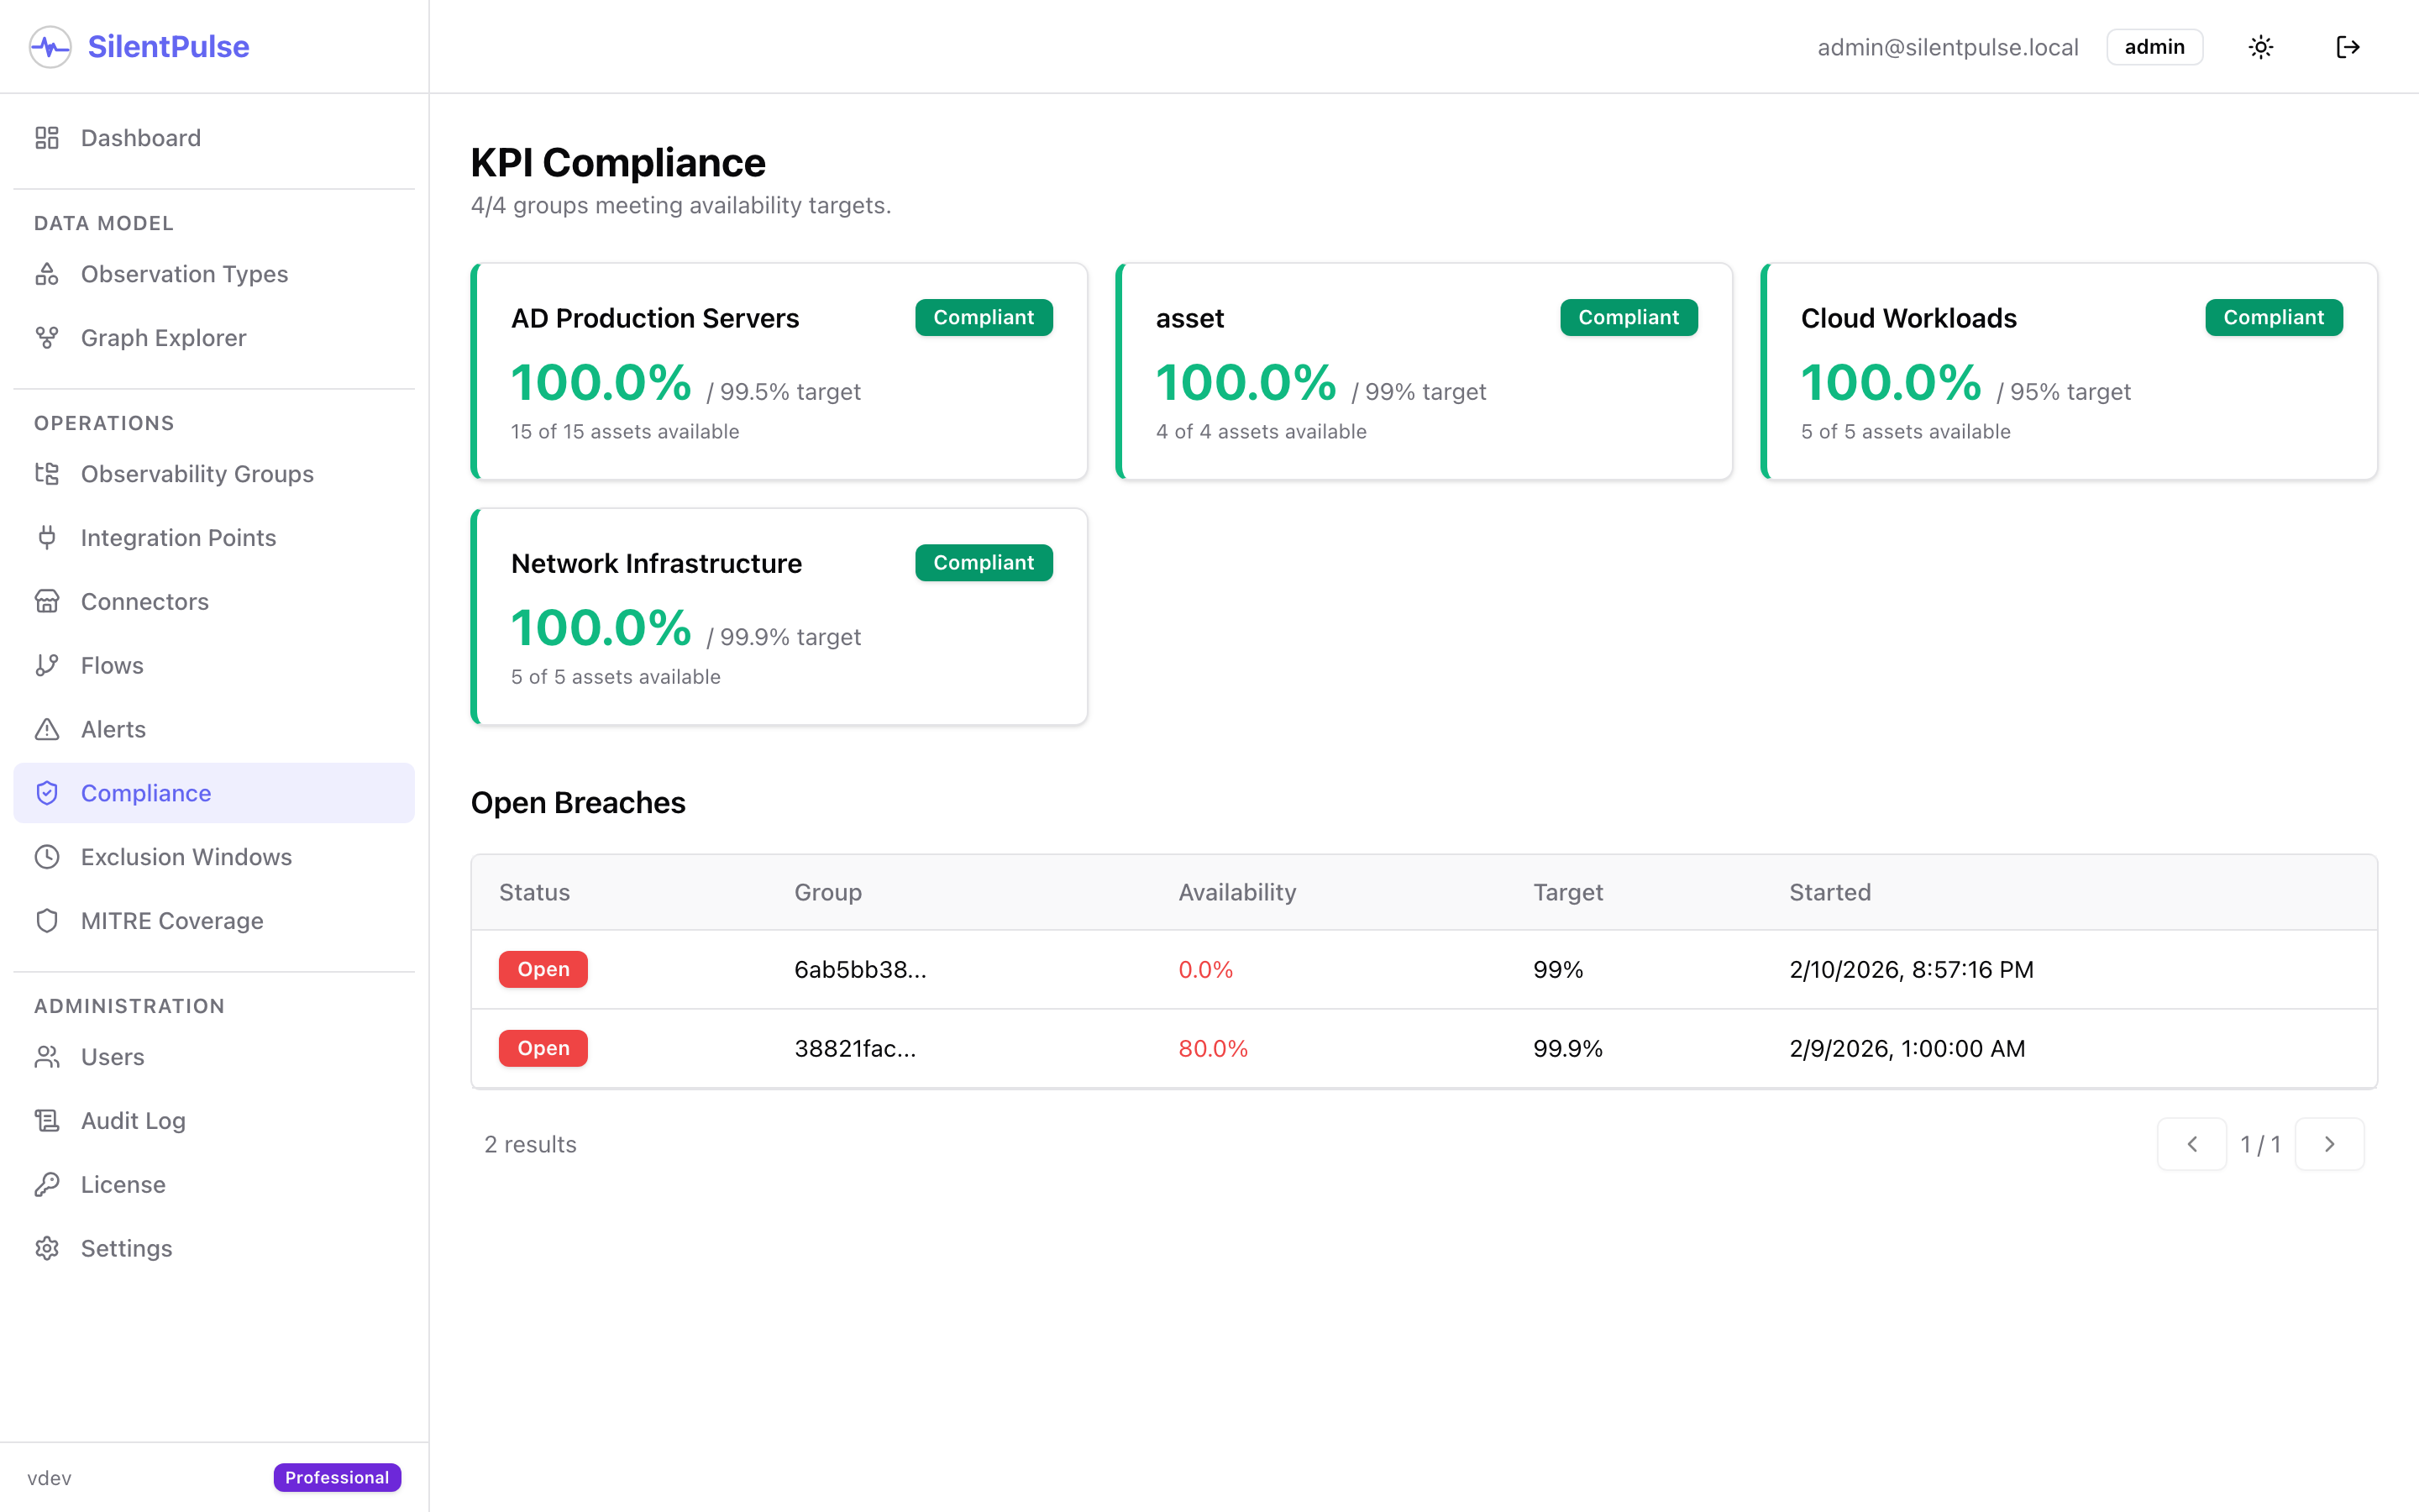Open the Connectors page
Image resolution: width=2419 pixels, height=1512 pixels.
coord(214,602)
